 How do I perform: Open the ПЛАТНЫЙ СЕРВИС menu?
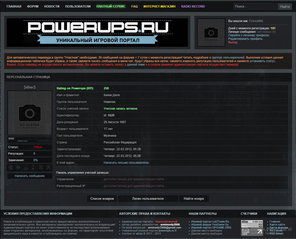(x=111, y=7)
